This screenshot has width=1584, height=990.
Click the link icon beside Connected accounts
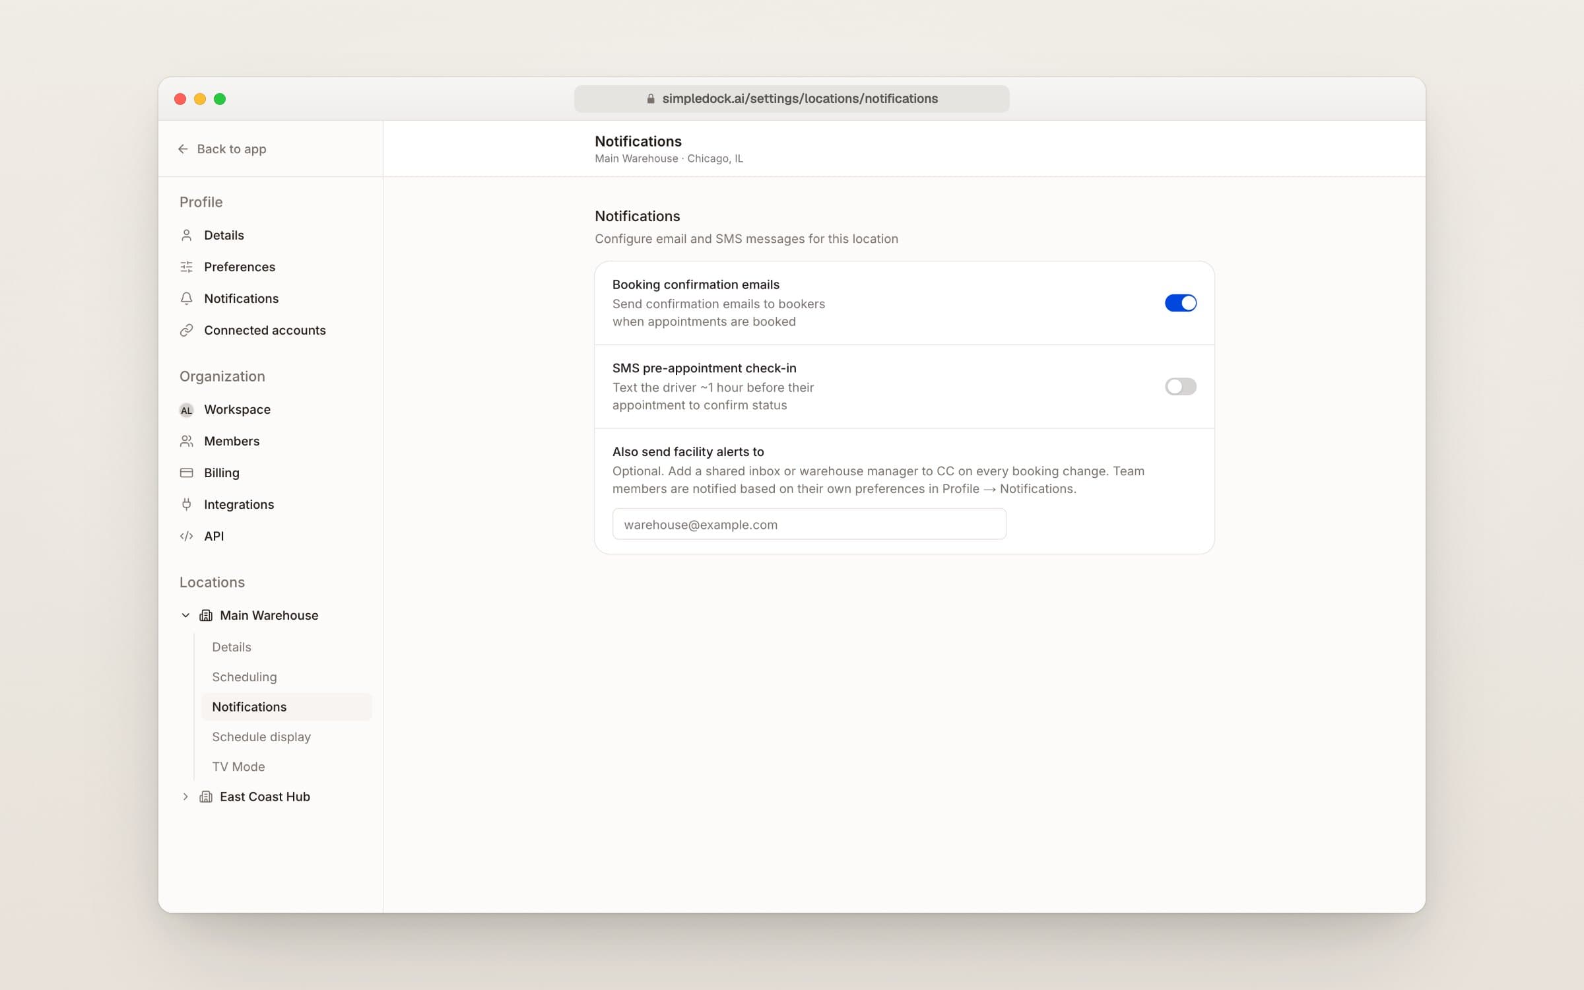[x=187, y=330]
